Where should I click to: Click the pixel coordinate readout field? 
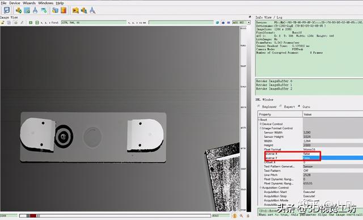point(94,23)
